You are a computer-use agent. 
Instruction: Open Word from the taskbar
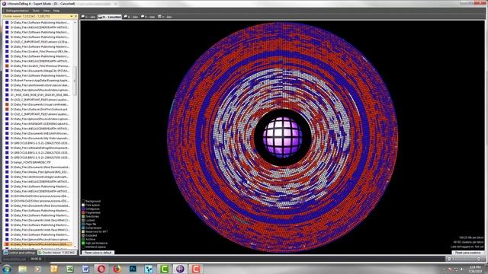(x=85, y=269)
